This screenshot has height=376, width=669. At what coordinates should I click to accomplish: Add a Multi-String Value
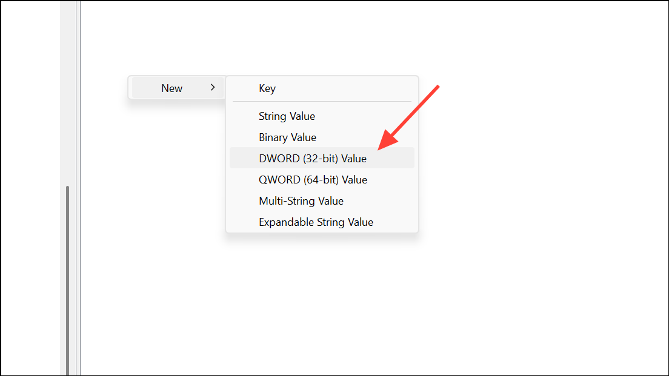(301, 201)
